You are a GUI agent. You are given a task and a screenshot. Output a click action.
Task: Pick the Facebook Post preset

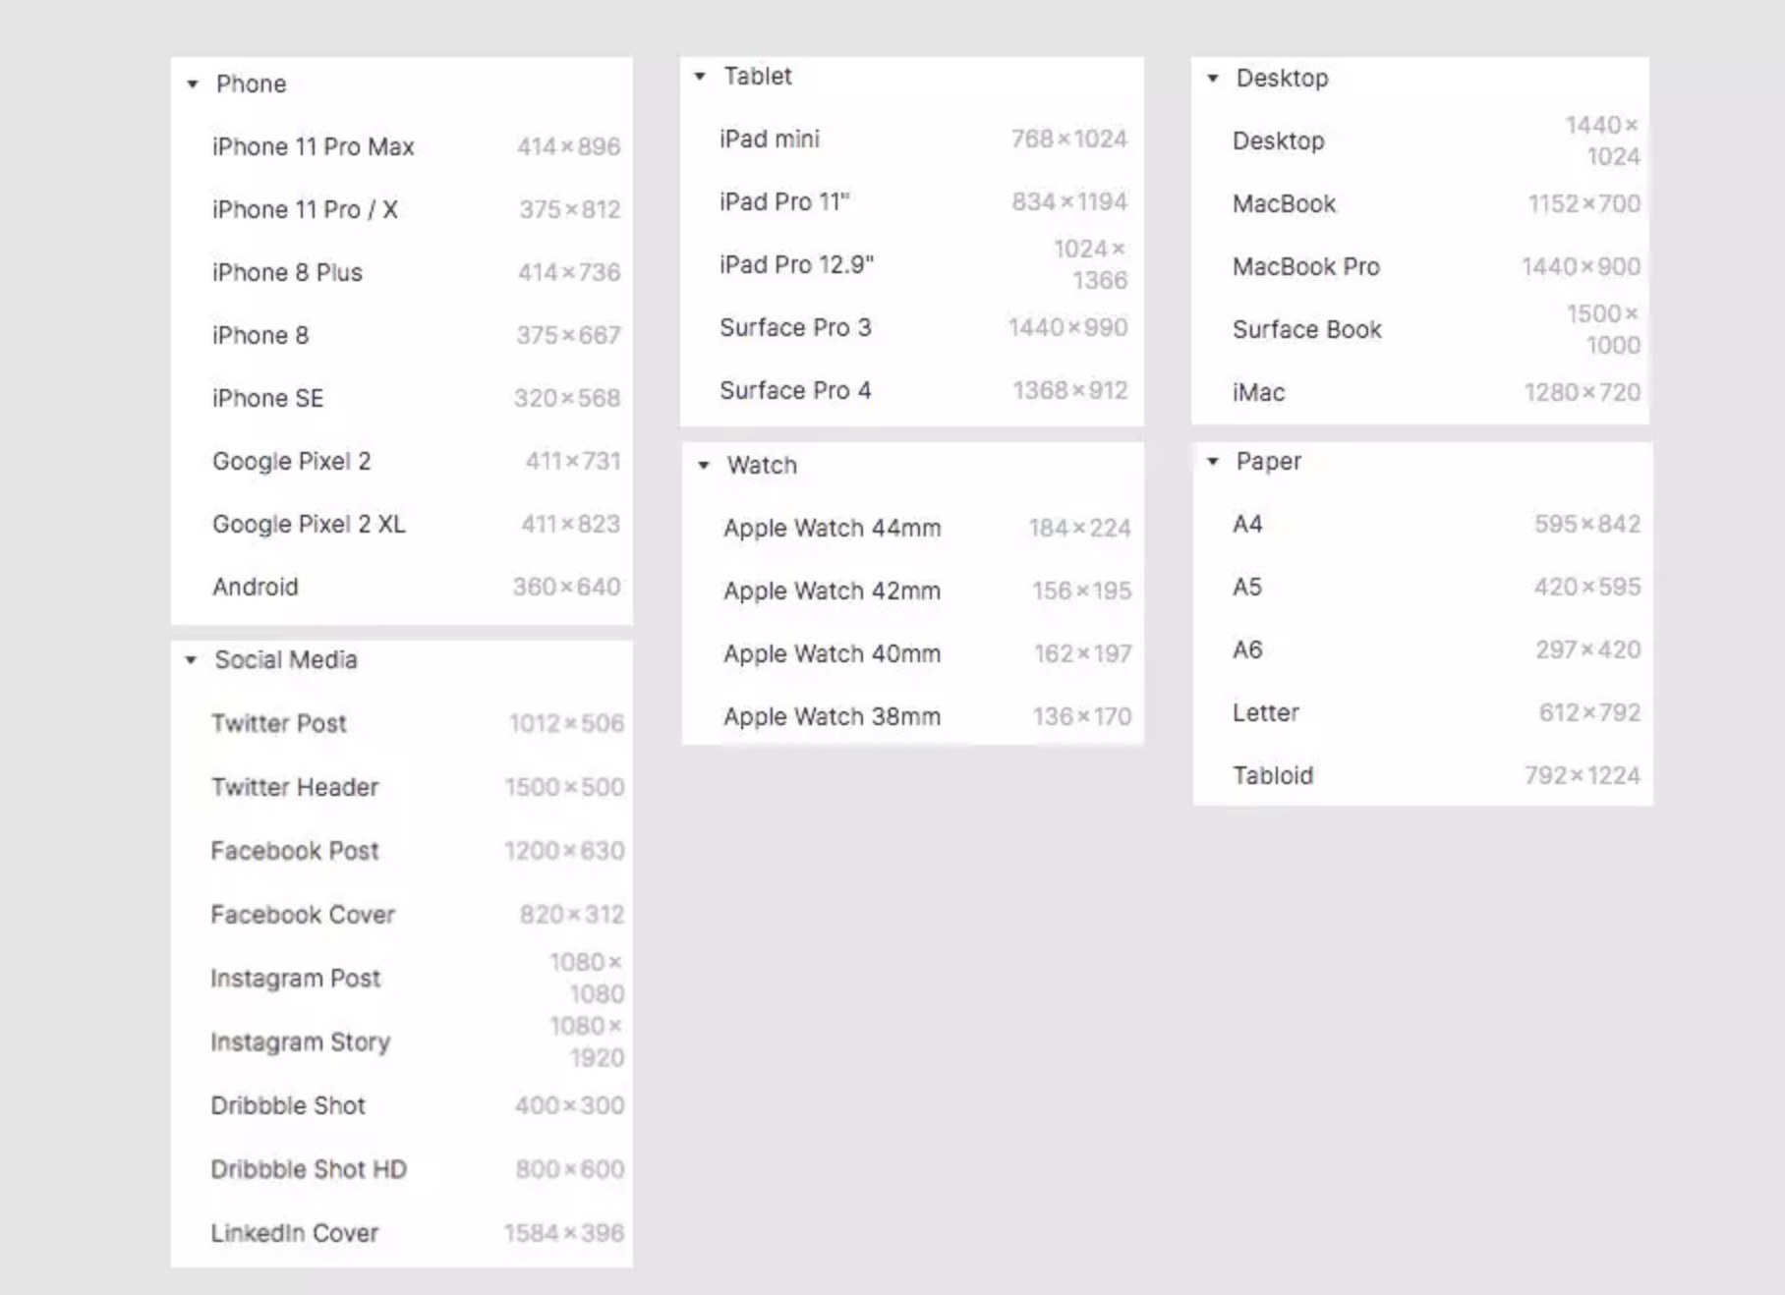pyautogui.click(x=402, y=852)
